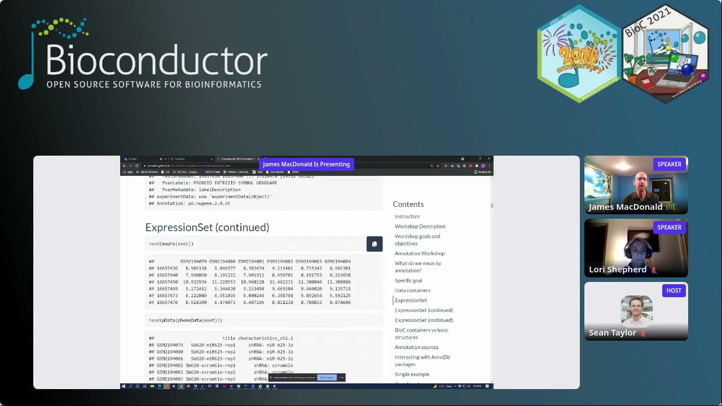This screenshot has height=406, width=722.
Task: Open the Bioconductor bookmark folder
Action: pos(276,172)
